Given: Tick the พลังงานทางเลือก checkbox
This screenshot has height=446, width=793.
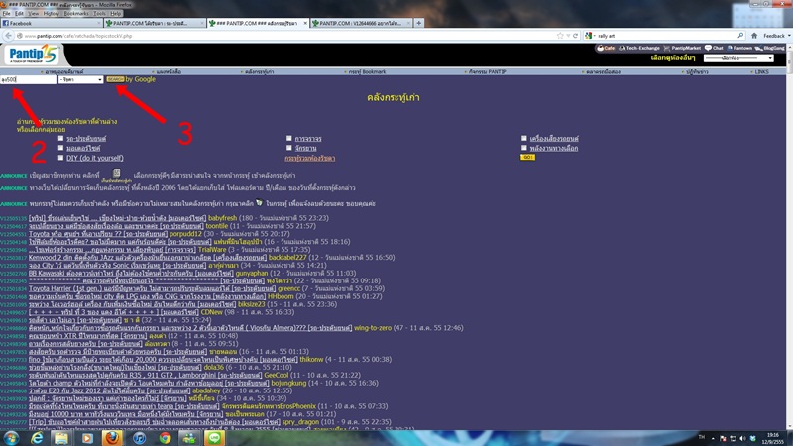Looking at the screenshot, I should click(524, 148).
